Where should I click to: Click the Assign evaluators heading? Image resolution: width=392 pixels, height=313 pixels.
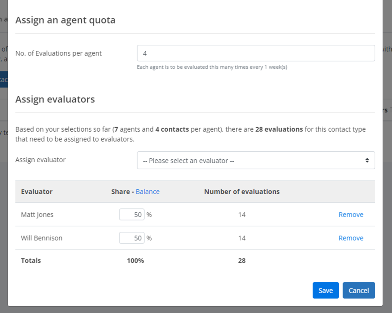click(x=55, y=99)
